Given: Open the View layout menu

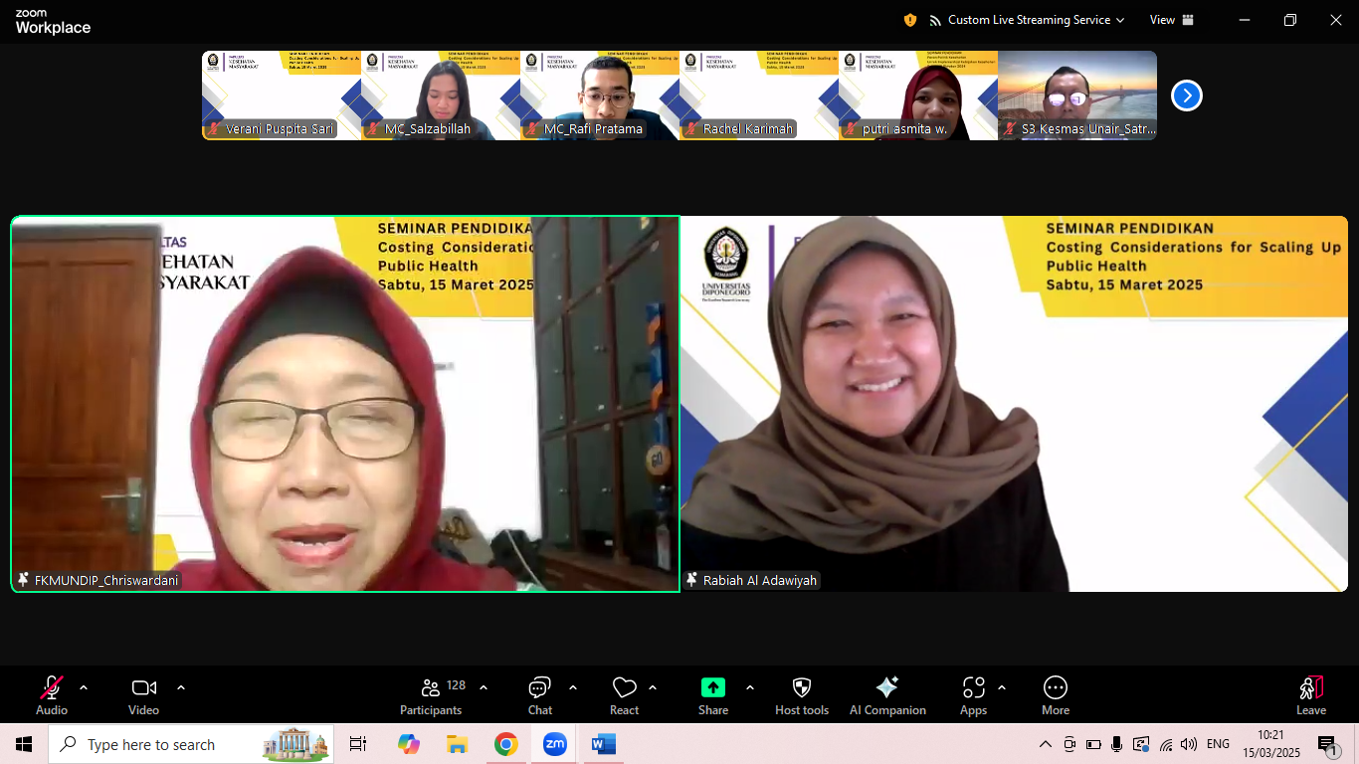Looking at the screenshot, I should tap(1171, 20).
